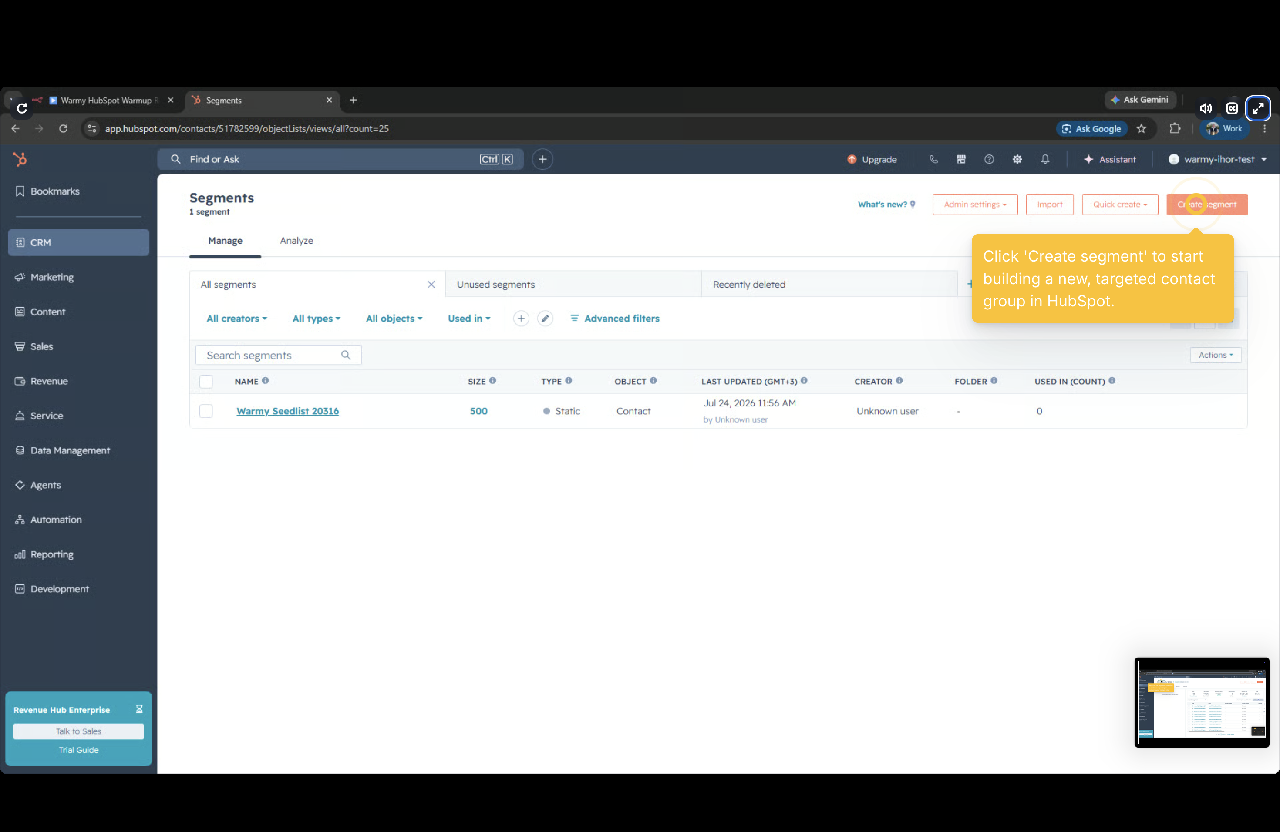
Task: Switch to the Analyze tab
Action: coord(296,241)
